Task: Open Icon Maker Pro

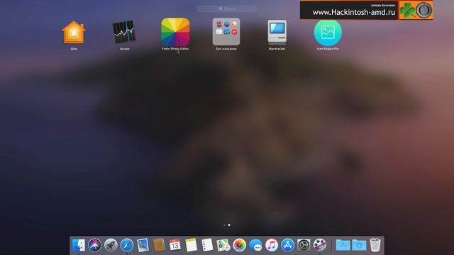Action: [x=328, y=33]
